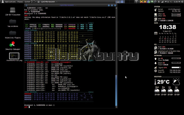Click the Conky kernel version text
The width and height of the screenshot is (184, 115).
[x=174, y=9]
